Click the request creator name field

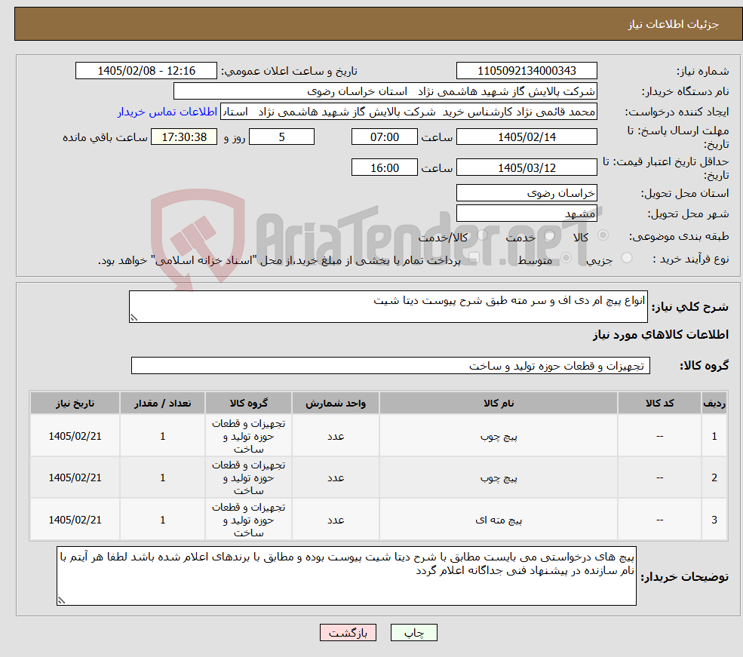(408, 112)
